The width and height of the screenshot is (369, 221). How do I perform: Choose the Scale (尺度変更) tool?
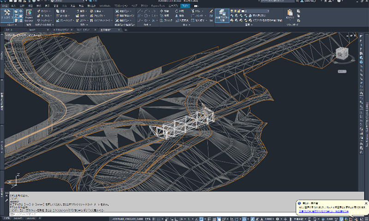coord(182,20)
